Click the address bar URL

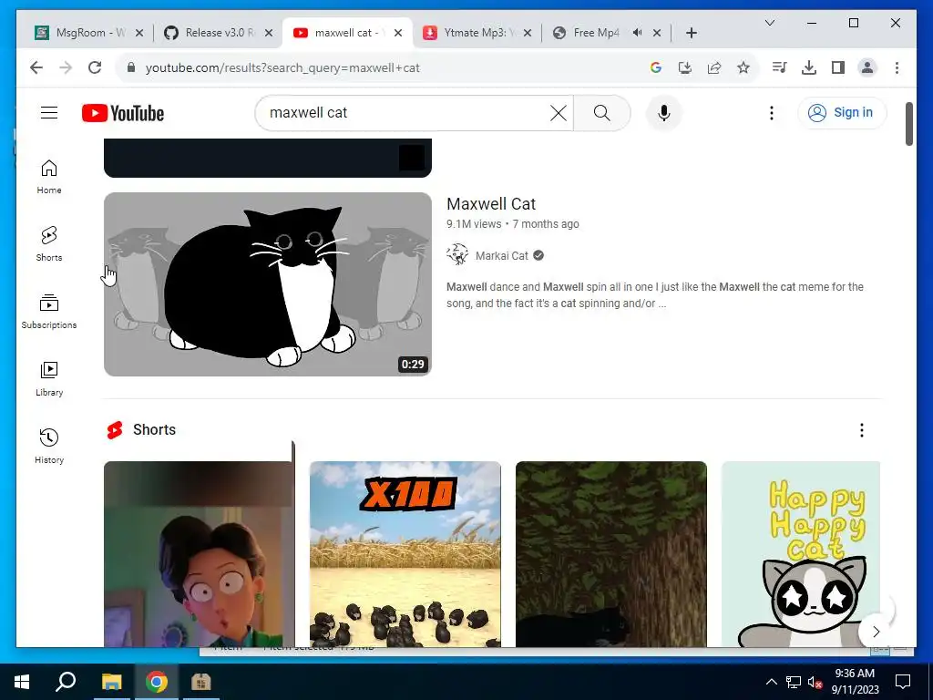[282, 67]
